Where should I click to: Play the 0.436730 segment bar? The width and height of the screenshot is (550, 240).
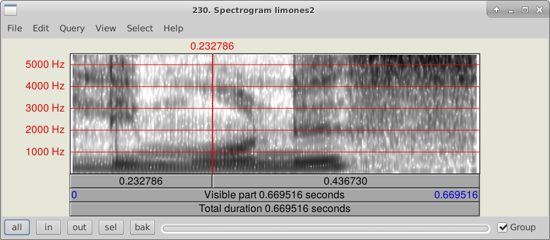pos(346,181)
